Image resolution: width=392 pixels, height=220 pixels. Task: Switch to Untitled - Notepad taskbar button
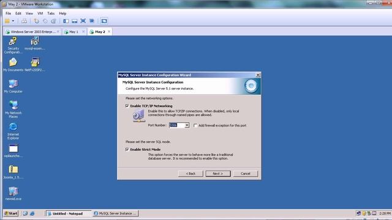(68, 213)
